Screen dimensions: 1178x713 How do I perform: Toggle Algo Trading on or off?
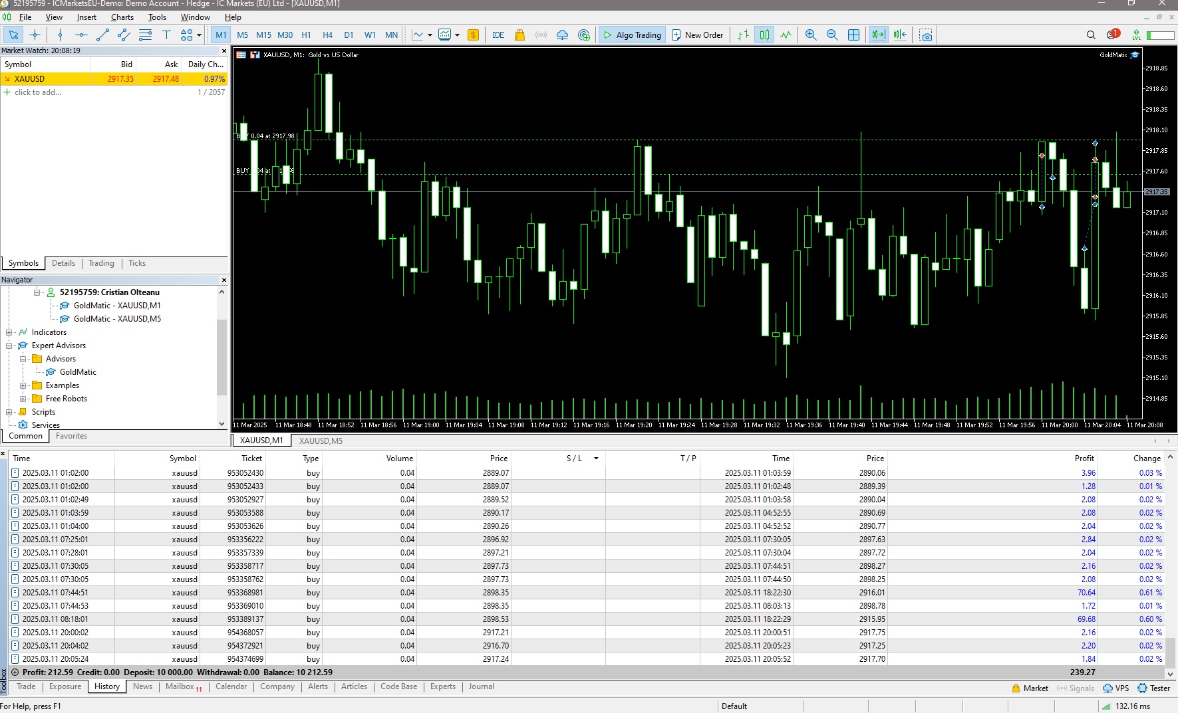(x=632, y=35)
